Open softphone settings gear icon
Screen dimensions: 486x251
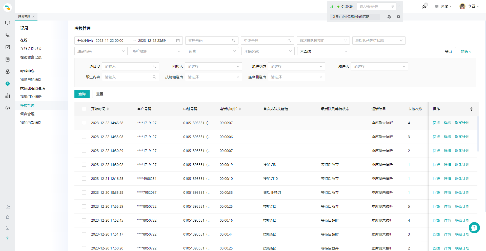tap(398, 17)
